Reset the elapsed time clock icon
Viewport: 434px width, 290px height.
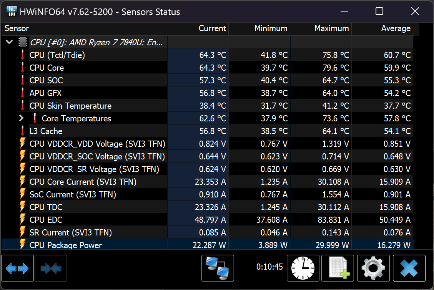303,268
